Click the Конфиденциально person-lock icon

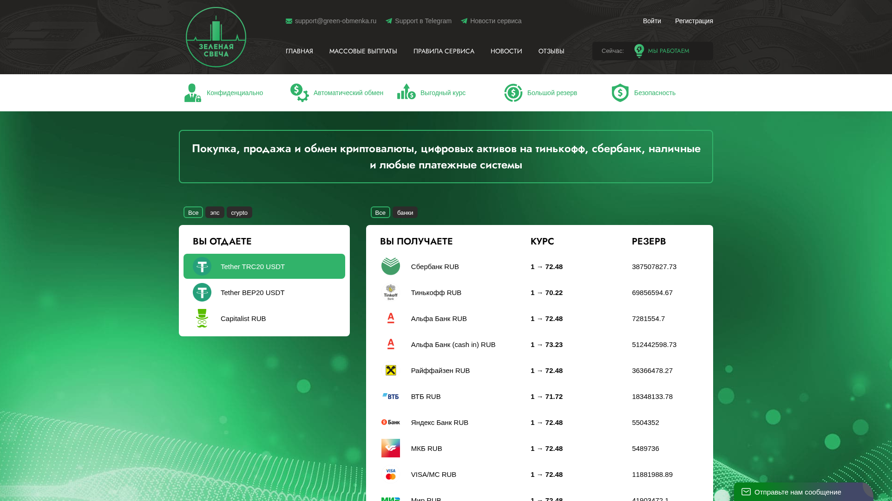coord(193,93)
